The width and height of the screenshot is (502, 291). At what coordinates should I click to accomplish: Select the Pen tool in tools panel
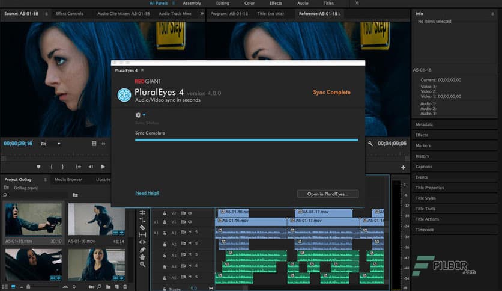(x=142, y=250)
